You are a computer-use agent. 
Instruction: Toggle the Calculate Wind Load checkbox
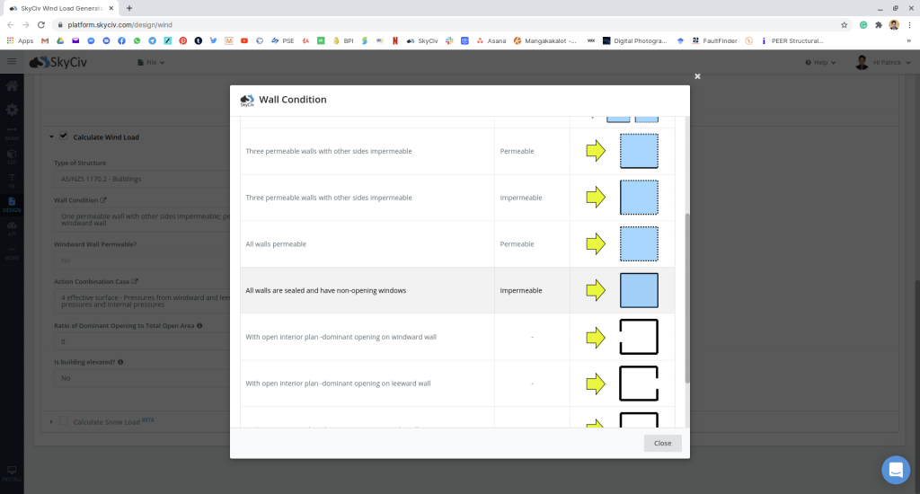63,137
